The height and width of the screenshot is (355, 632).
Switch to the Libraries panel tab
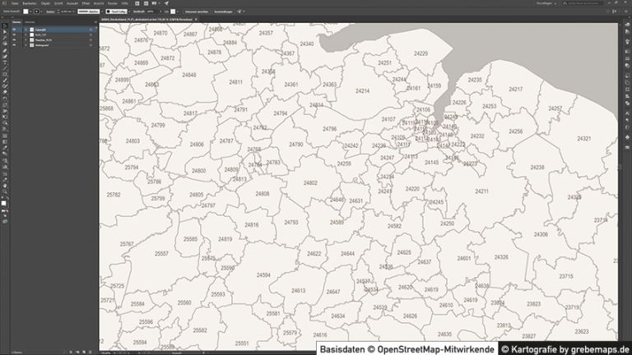(x=30, y=21)
